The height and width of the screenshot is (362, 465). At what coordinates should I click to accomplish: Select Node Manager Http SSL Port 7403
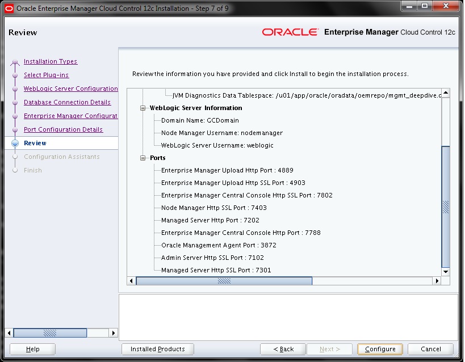[214, 208]
